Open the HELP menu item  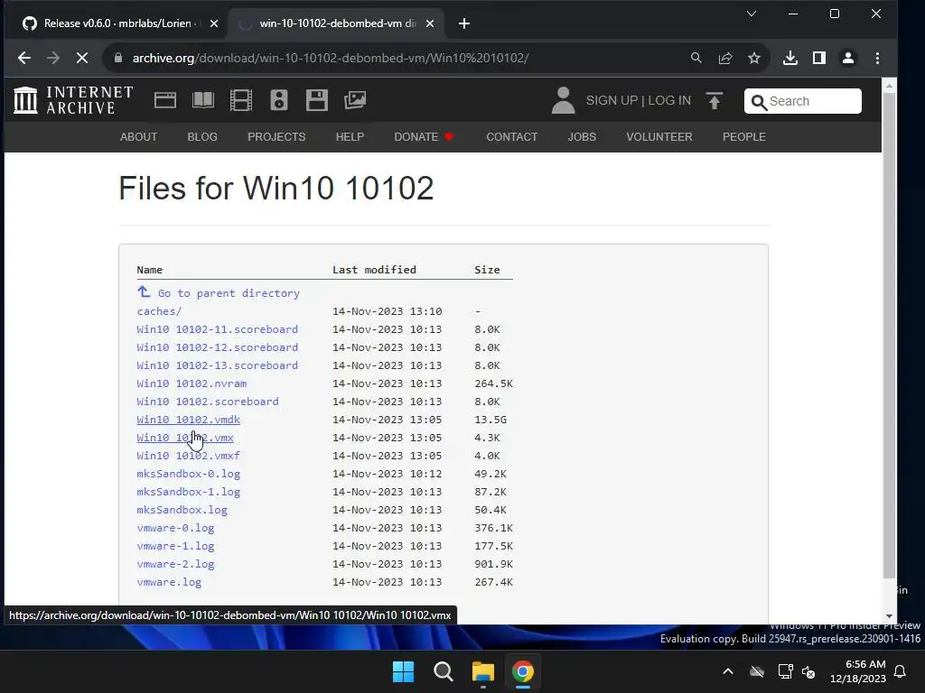[x=350, y=137]
